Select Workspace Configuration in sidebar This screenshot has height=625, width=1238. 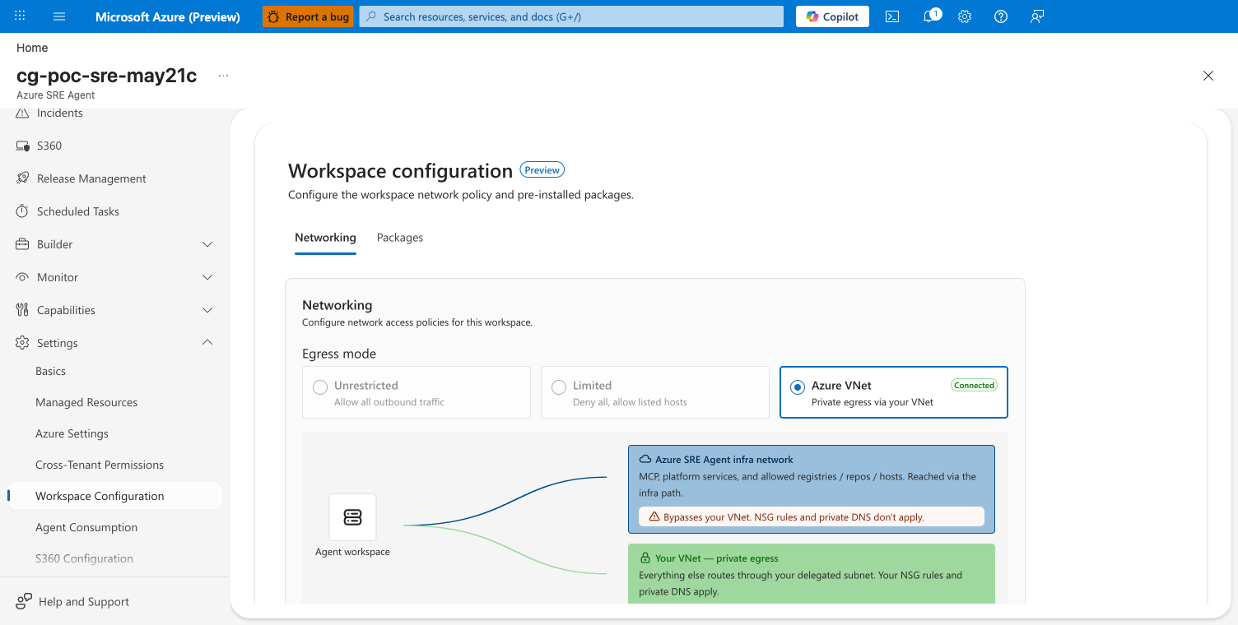(x=115, y=496)
